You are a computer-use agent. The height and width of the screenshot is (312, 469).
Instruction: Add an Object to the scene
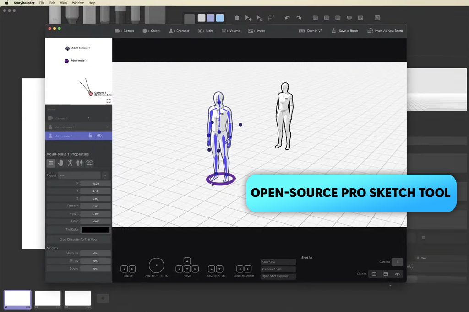tap(151, 31)
